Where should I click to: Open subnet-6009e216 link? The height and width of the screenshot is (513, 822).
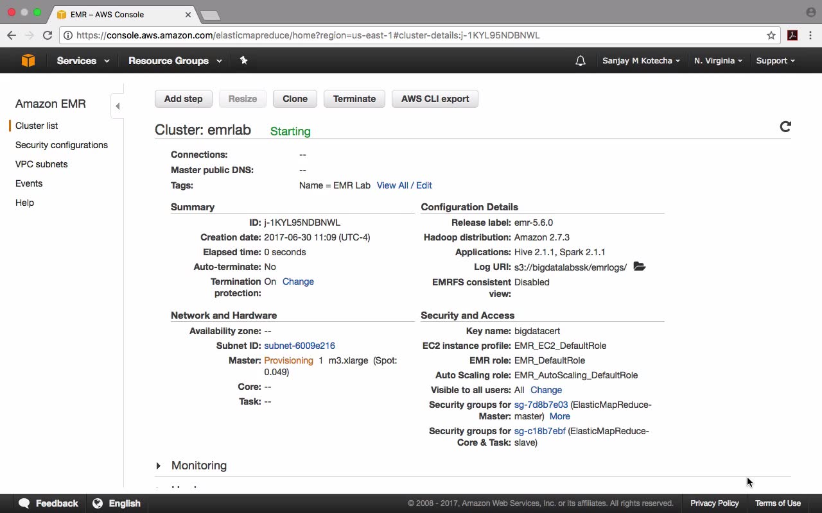click(x=299, y=346)
